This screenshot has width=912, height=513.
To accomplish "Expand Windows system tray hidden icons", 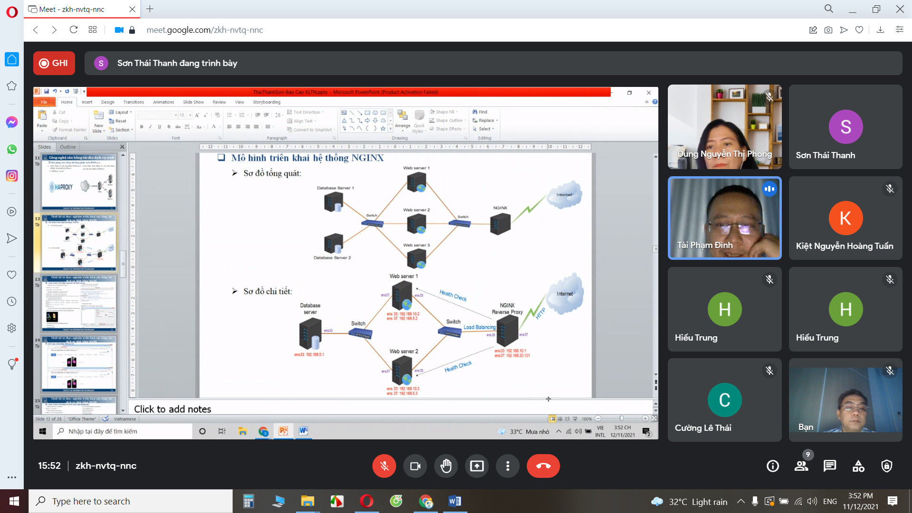I will 741,501.
